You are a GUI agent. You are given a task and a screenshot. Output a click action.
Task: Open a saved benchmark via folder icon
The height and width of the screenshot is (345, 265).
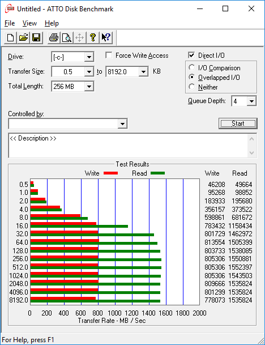coord(23,37)
